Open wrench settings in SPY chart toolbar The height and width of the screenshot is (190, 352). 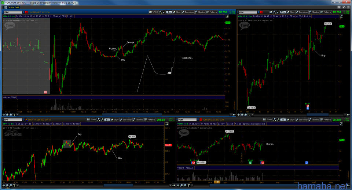click(102, 119)
